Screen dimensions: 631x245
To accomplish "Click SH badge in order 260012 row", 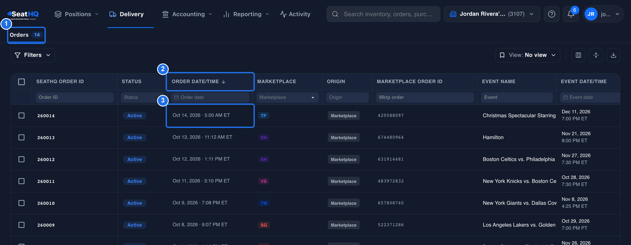I will [263, 160].
